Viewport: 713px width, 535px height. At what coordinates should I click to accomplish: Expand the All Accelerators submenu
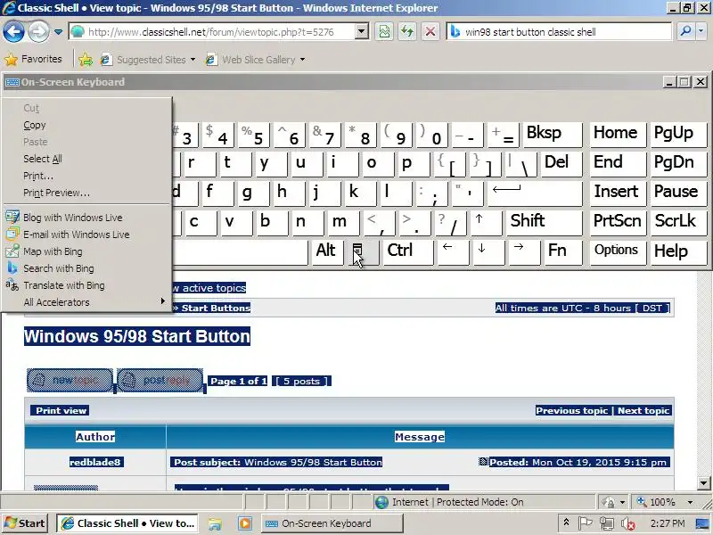tap(86, 302)
